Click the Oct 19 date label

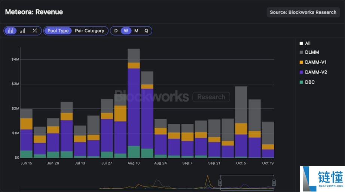pyautogui.click(x=268, y=163)
